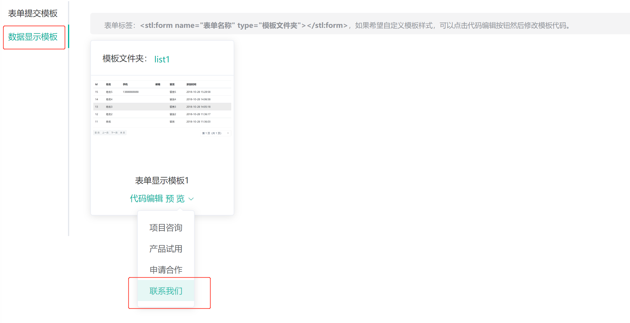Click the 添加时间 column header

pyautogui.click(x=191, y=84)
